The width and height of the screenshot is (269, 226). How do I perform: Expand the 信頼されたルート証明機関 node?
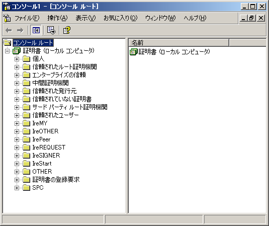[17, 67]
